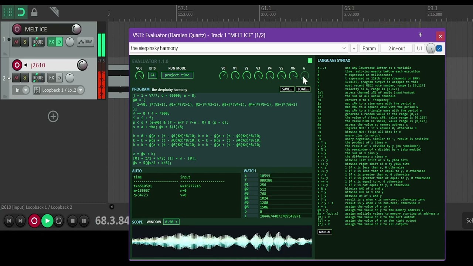Screen dimensions: 473x266
Task: Click the LOAD... program button
Action: click(x=303, y=89)
